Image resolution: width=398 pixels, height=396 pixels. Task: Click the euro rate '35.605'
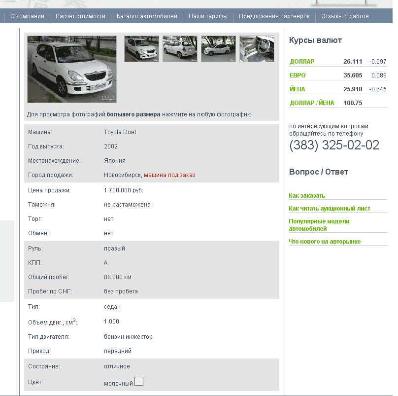pos(353,75)
